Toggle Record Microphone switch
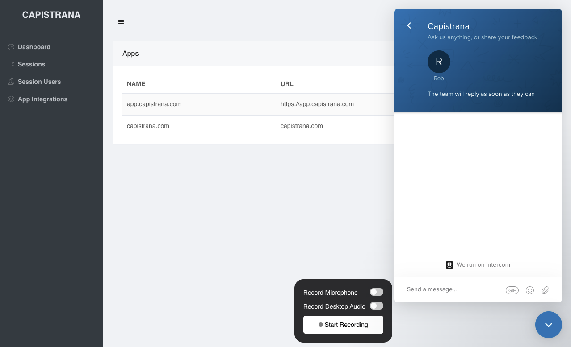 [377, 292]
